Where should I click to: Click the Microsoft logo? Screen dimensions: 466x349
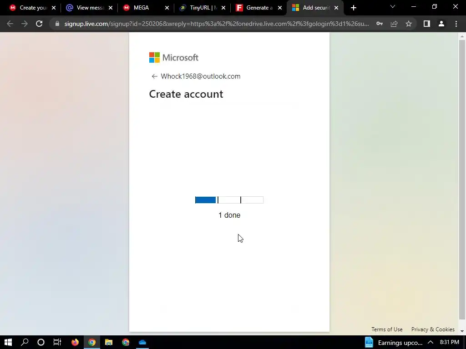(x=173, y=58)
